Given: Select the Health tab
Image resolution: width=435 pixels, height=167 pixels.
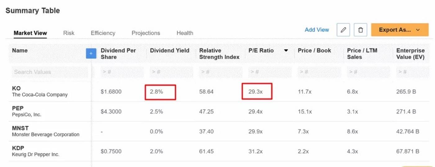Looking at the screenshot, I should tap(185, 33).
